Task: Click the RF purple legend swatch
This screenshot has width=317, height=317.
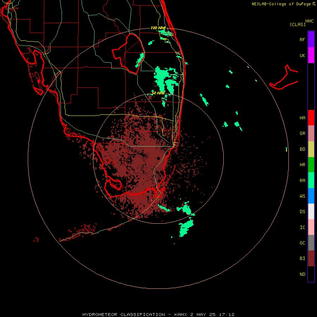Action: pyautogui.click(x=311, y=39)
